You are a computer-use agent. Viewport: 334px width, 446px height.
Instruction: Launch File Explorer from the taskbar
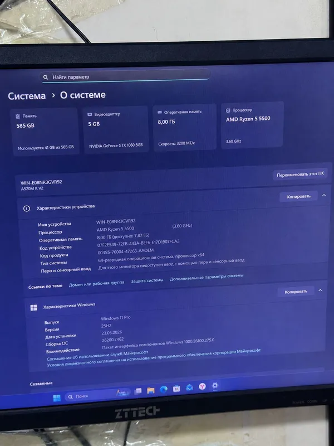(x=151, y=390)
